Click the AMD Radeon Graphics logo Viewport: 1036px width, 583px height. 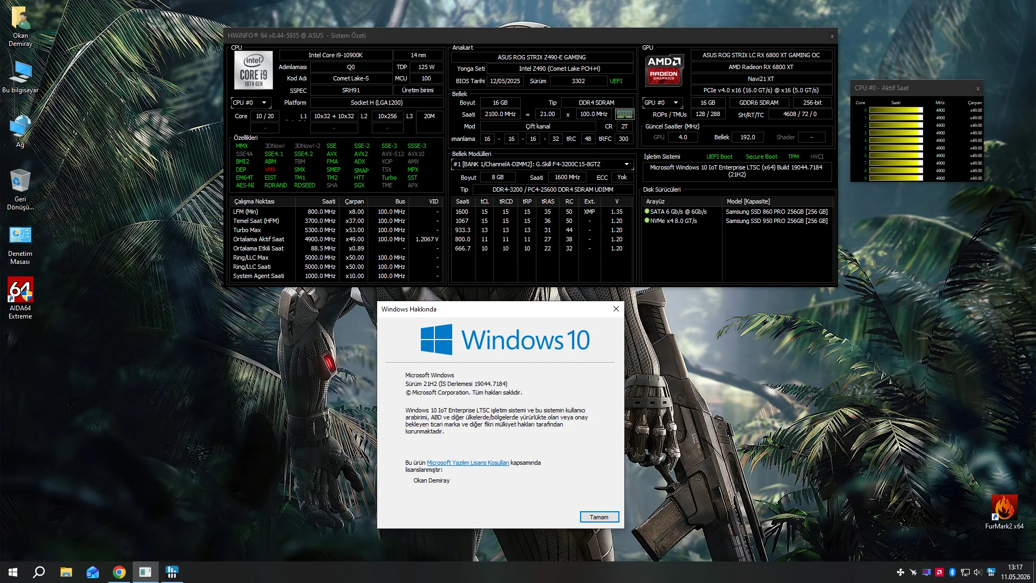click(x=664, y=70)
